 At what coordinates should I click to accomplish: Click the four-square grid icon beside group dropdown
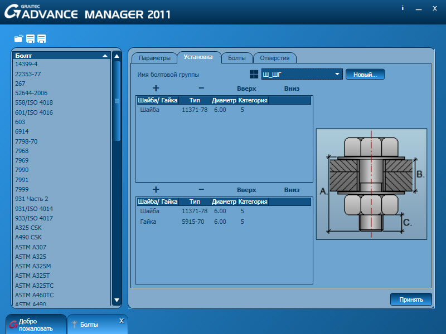click(x=254, y=74)
